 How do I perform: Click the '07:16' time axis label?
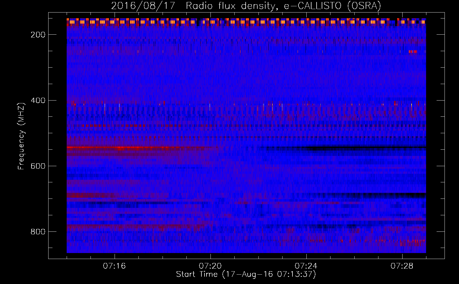click(x=114, y=266)
